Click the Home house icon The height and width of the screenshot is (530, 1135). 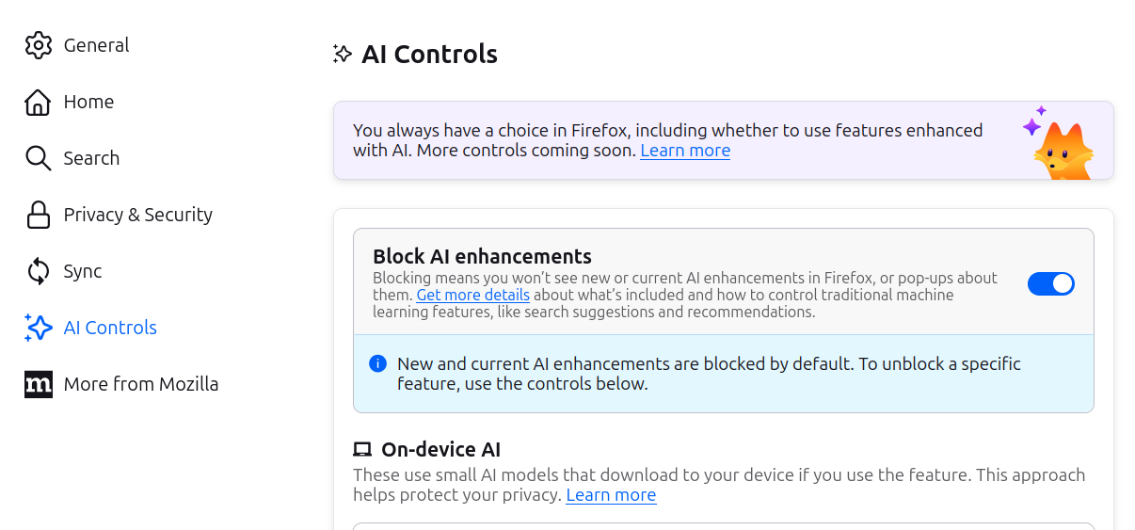coord(39,102)
